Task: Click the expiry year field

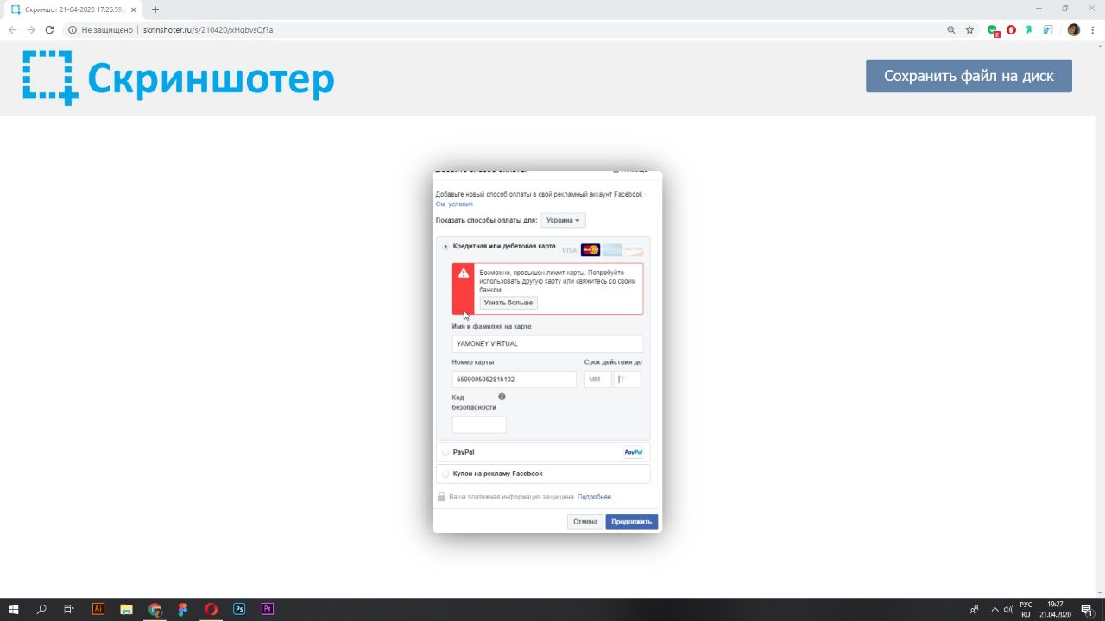Action: point(628,379)
